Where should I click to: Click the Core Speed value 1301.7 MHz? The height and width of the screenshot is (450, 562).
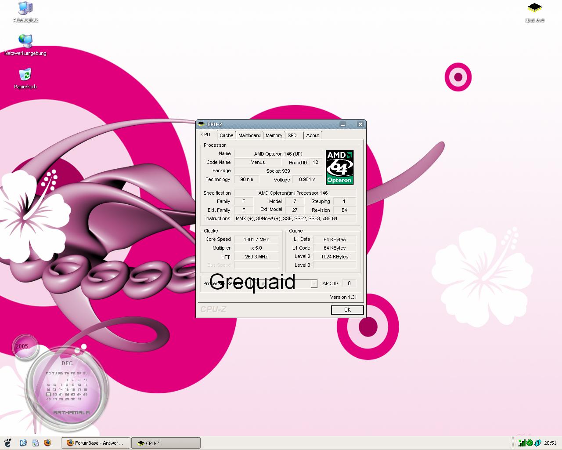(256, 240)
